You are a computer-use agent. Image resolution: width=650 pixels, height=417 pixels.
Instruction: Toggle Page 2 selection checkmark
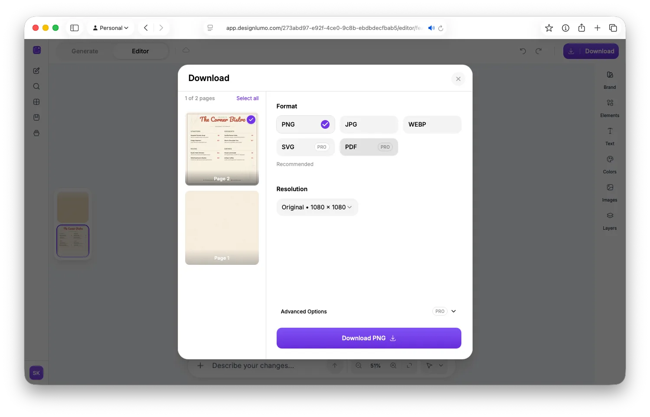pyautogui.click(x=251, y=119)
